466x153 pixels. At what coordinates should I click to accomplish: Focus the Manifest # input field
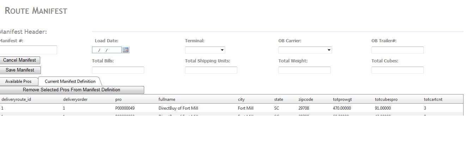point(28,50)
